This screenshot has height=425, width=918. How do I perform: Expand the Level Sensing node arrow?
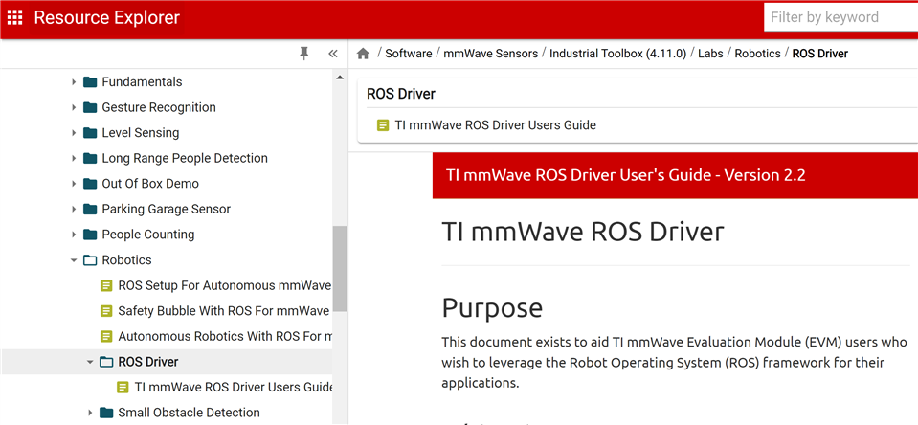click(x=74, y=133)
